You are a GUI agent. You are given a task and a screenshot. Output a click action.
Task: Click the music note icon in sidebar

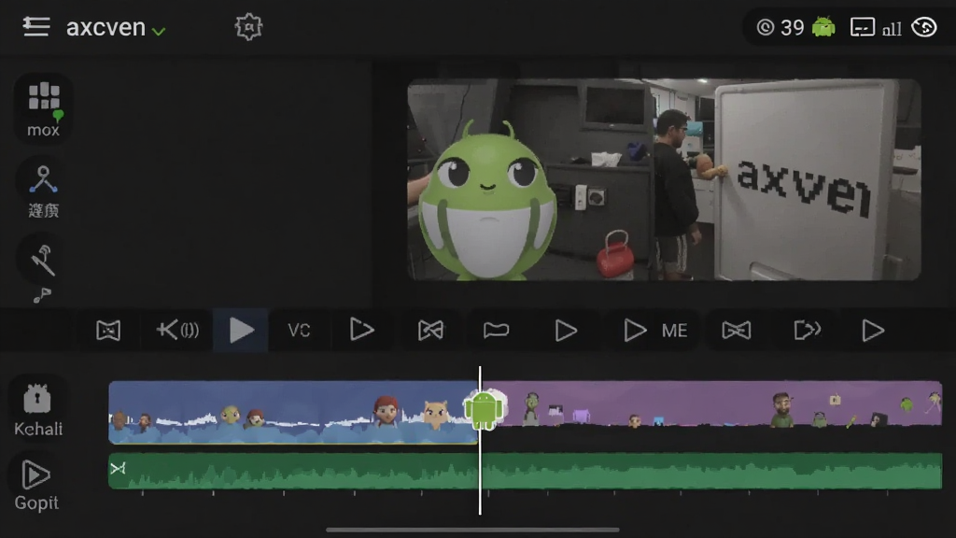click(42, 295)
